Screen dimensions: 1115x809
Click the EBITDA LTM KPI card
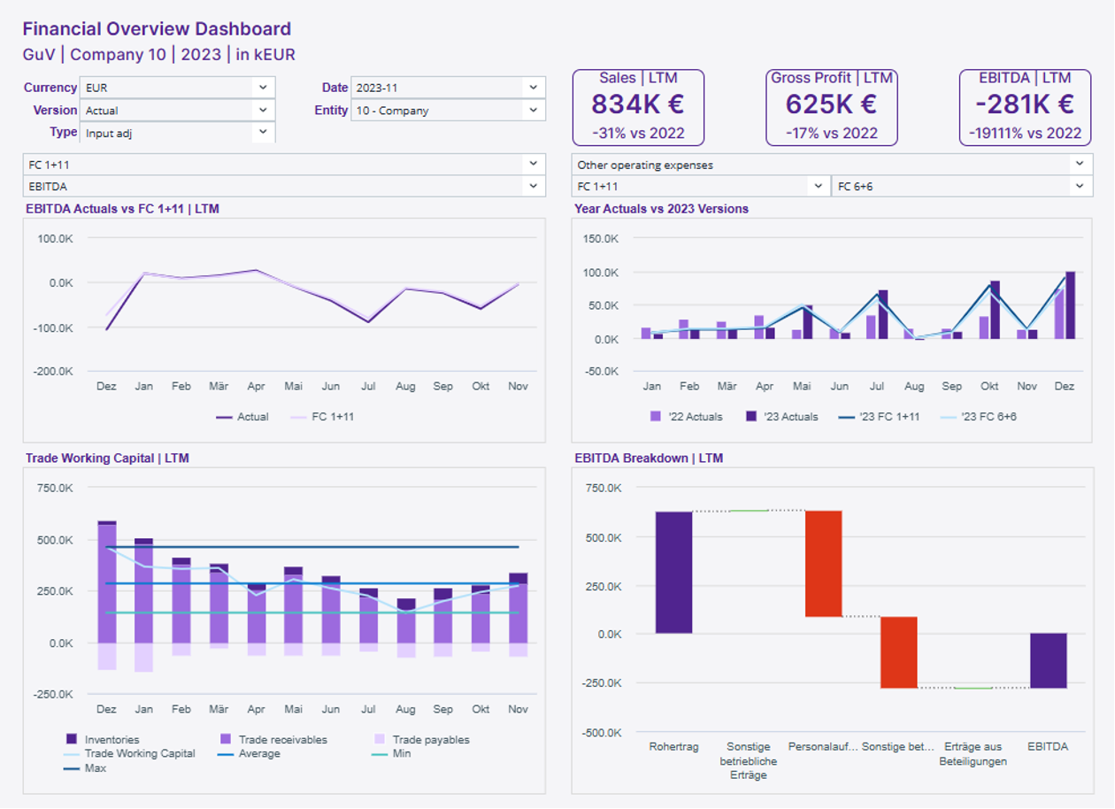click(1025, 107)
